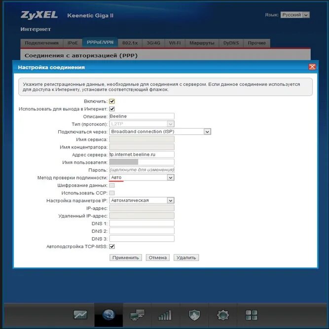Viewport: 329px width, 329px height.
Task: Open the applications grid icon
Action: 252,315
